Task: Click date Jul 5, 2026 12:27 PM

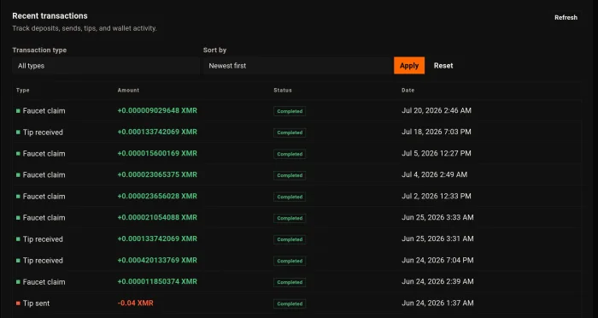Action: coord(437,154)
